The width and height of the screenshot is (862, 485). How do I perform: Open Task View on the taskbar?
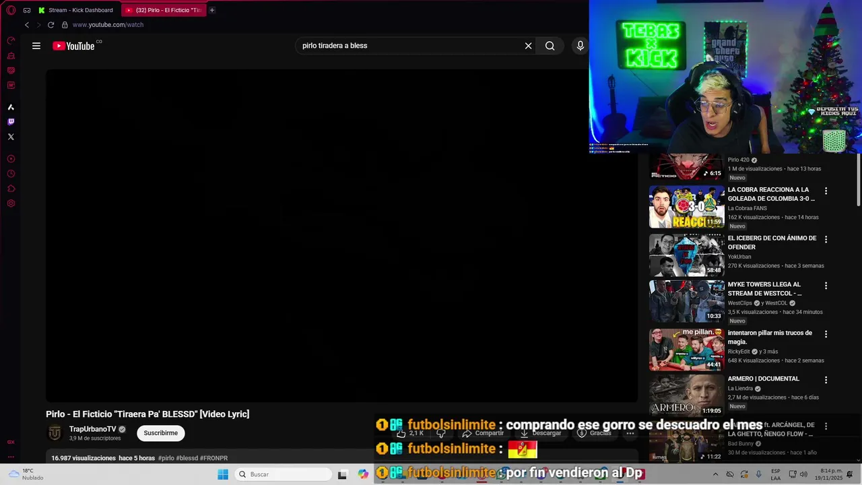pos(342,474)
